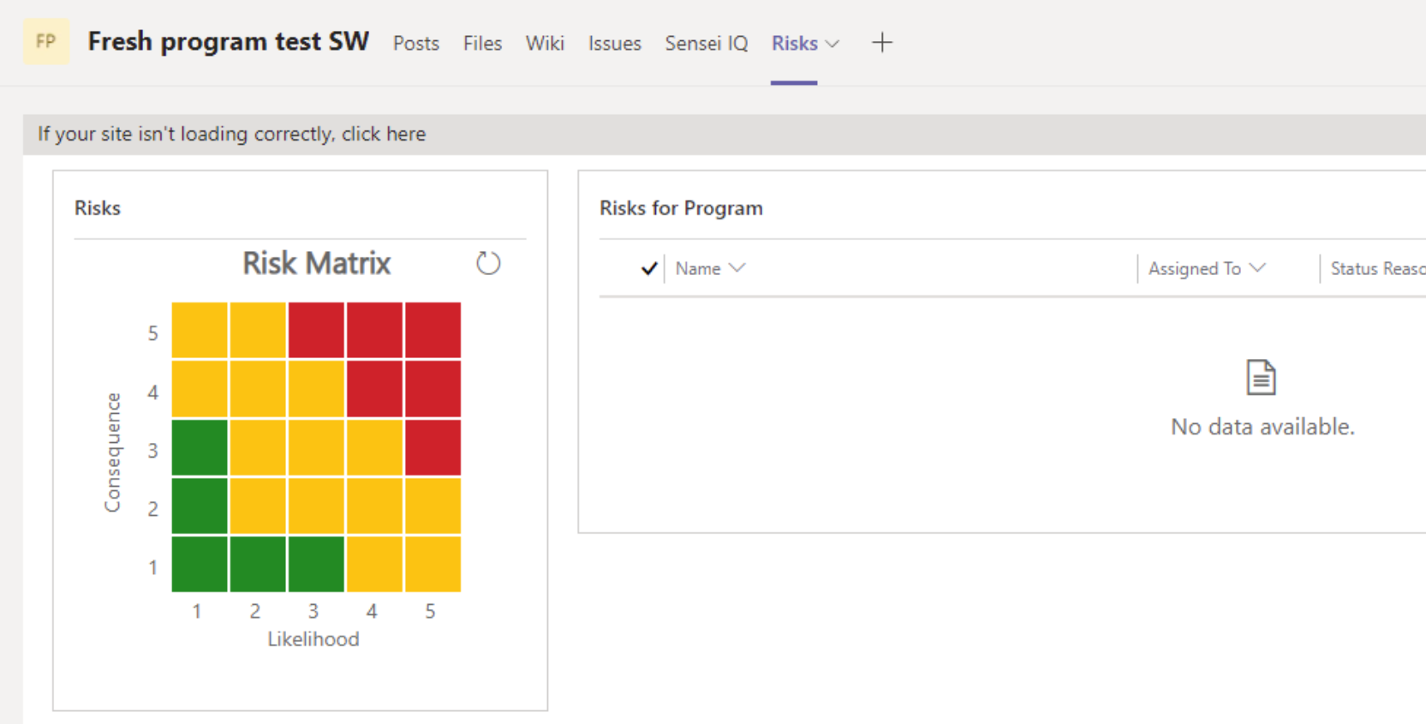The image size is (1426, 724).
Task: Click the site not loading correctly link
Action: pos(231,135)
